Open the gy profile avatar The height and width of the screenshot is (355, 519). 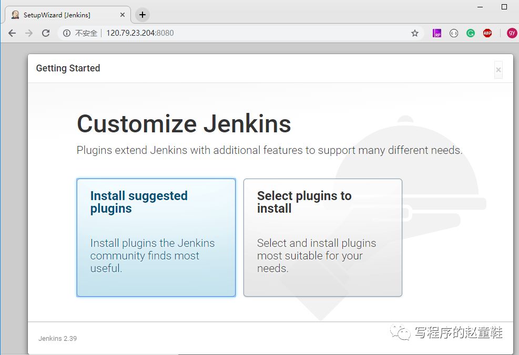pos(512,33)
